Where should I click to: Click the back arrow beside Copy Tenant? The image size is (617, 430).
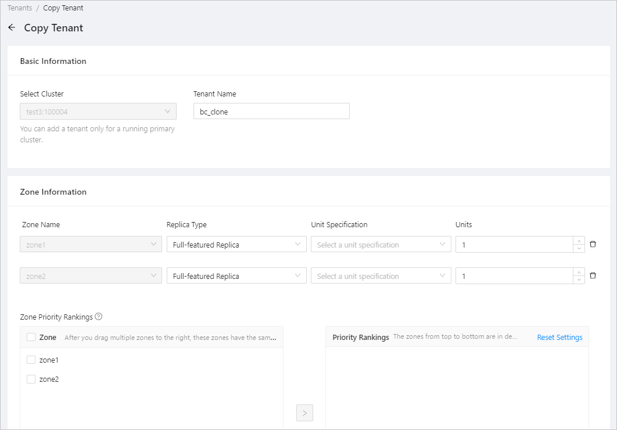[12, 28]
